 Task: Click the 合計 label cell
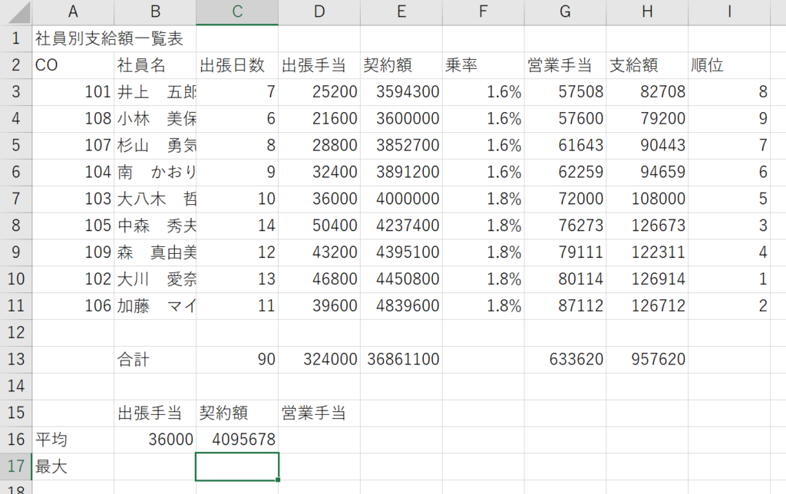click(155, 359)
